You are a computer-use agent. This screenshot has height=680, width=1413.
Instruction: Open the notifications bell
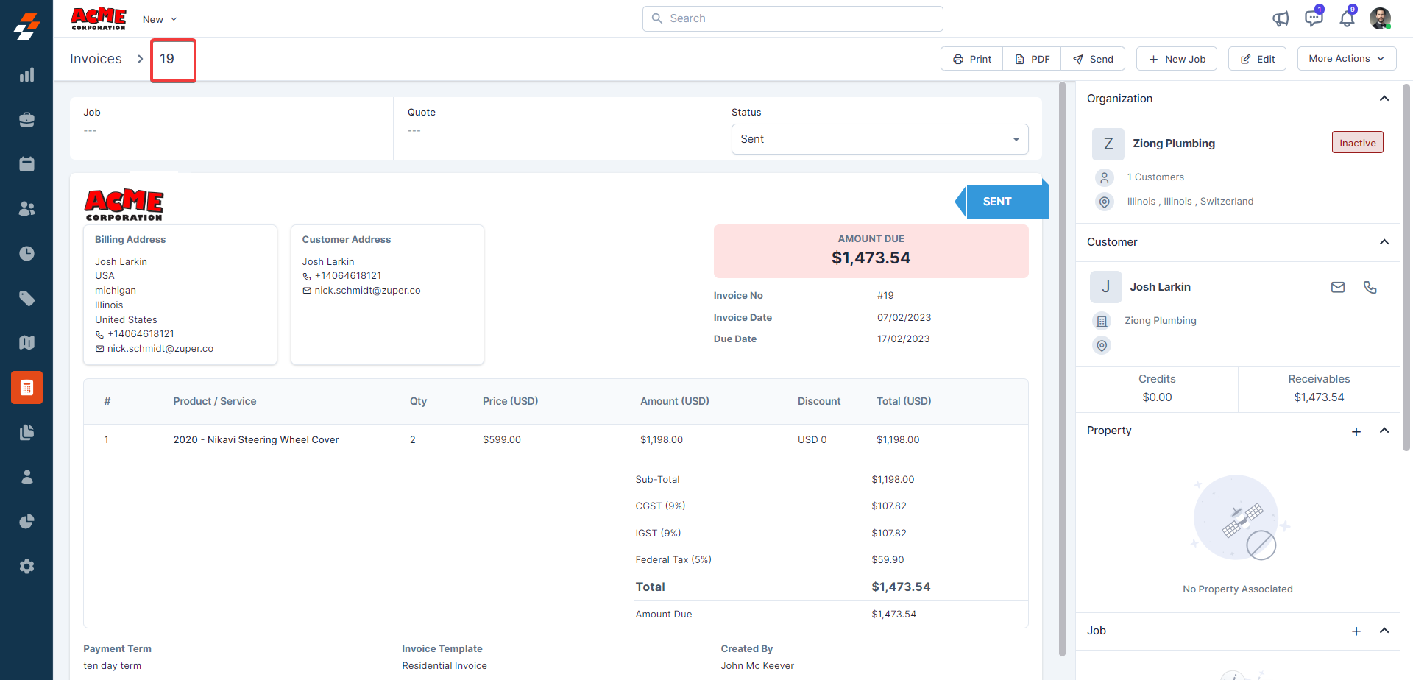point(1347,18)
